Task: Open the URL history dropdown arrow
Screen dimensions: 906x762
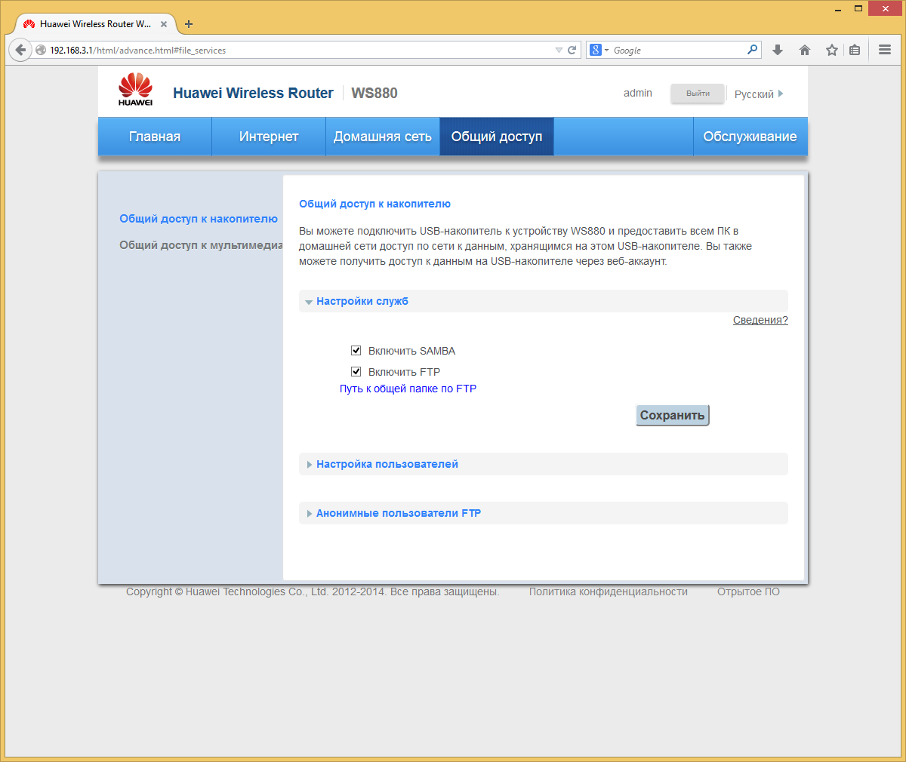Action: click(x=559, y=50)
